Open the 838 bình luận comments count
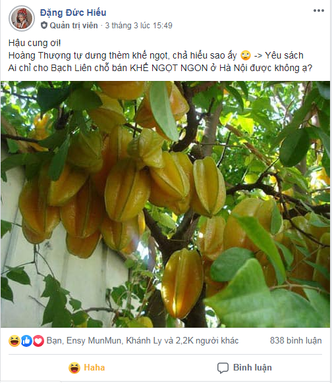Screen dimensions: 332x383 (296, 340)
